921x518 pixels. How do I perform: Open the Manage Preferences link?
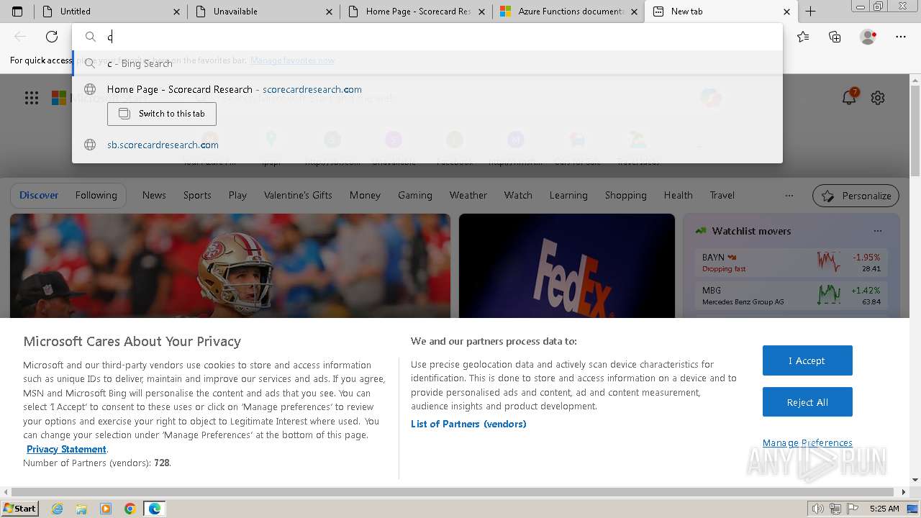pyautogui.click(x=807, y=442)
